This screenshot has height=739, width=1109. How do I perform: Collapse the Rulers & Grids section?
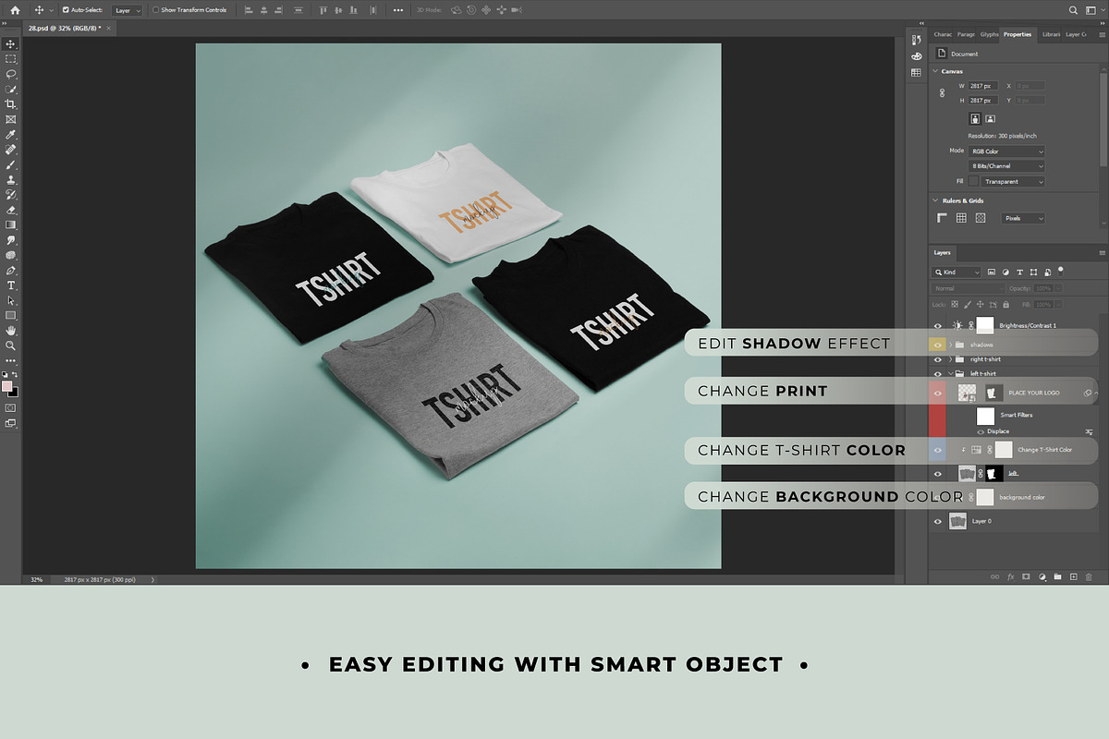coord(935,200)
